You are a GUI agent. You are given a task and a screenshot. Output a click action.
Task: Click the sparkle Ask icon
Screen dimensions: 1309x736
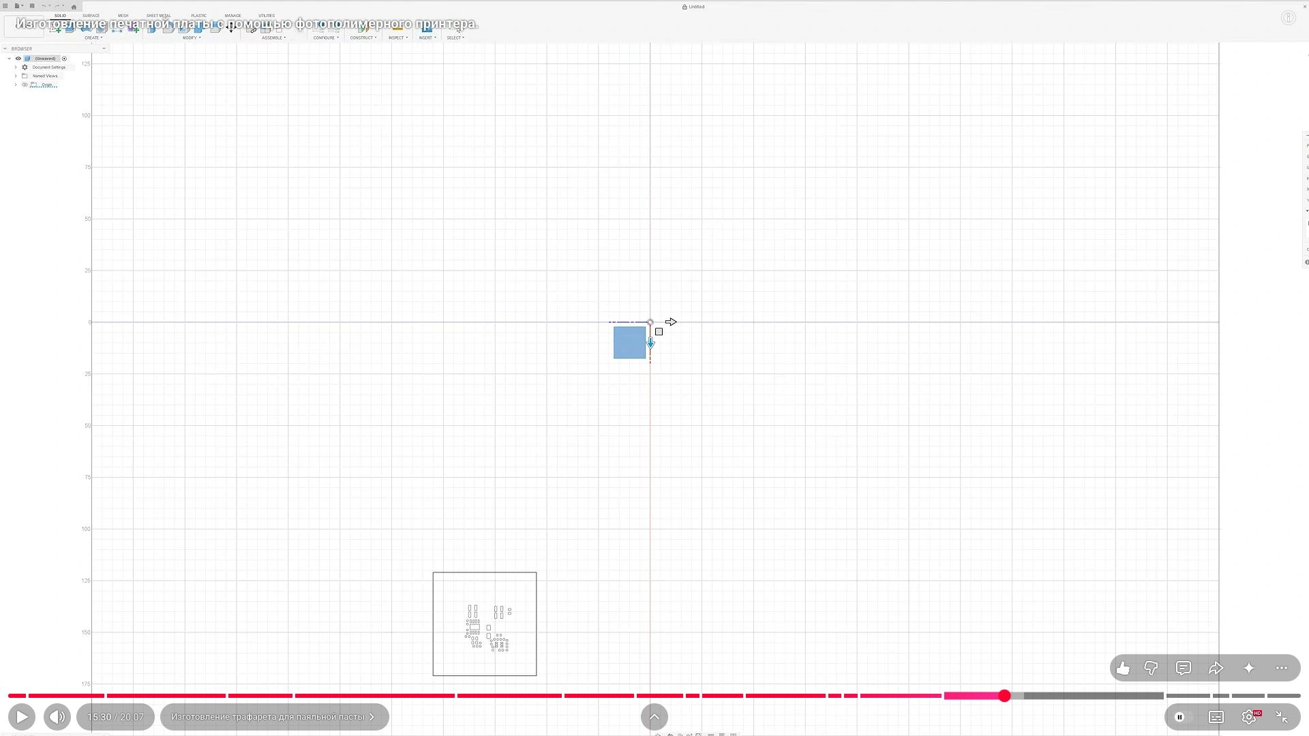click(1249, 669)
